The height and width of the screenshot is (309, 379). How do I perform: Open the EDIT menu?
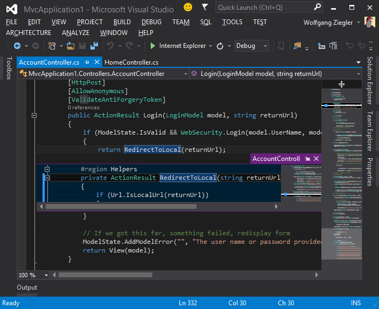34,22
